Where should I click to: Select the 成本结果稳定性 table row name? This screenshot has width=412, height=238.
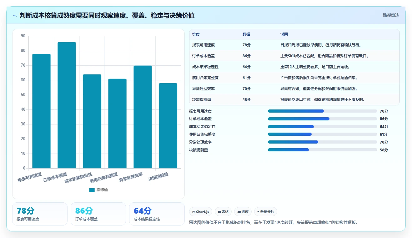205,67
